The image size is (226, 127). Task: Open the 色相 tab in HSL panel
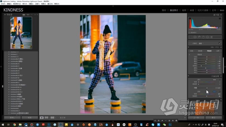[x=192, y=51]
